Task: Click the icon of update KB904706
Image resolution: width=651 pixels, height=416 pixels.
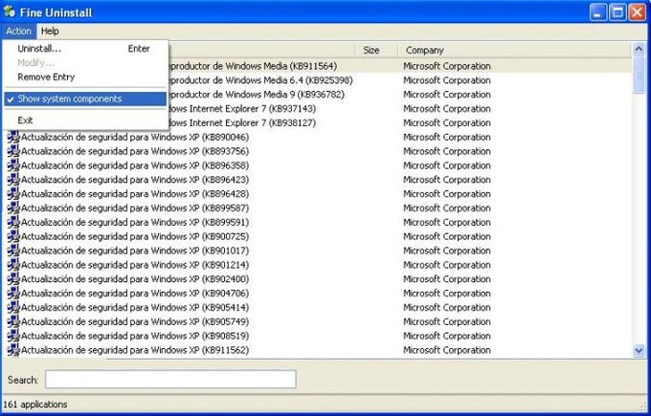Action: click(13, 294)
